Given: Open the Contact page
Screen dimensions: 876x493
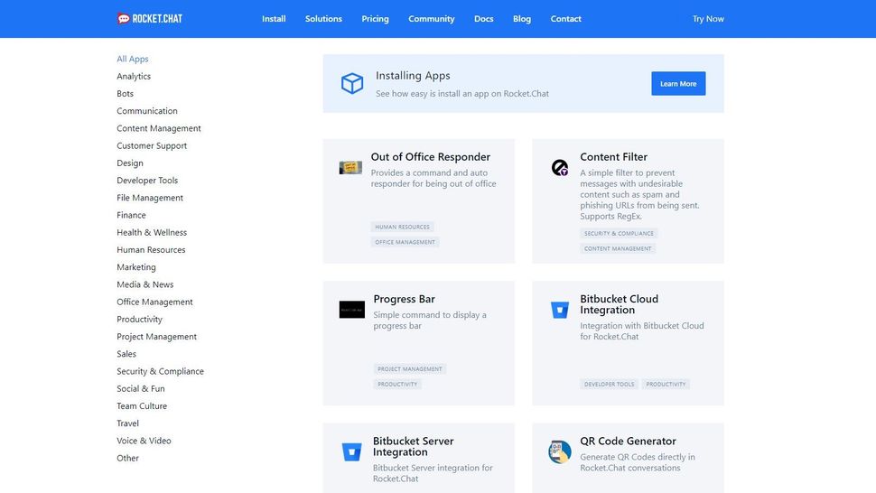Looking at the screenshot, I should coord(566,18).
